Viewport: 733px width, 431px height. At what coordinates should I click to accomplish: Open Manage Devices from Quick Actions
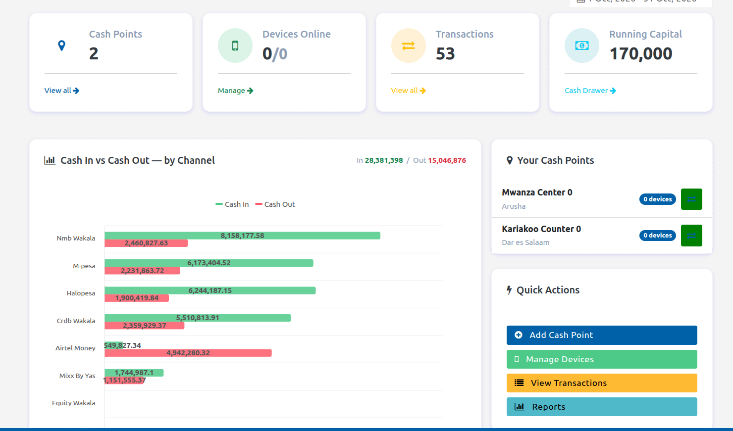(x=602, y=359)
